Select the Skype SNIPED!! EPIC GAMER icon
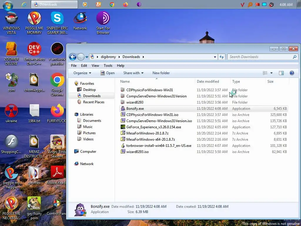This screenshot has height=226, width=301. [x=57, y=23]
